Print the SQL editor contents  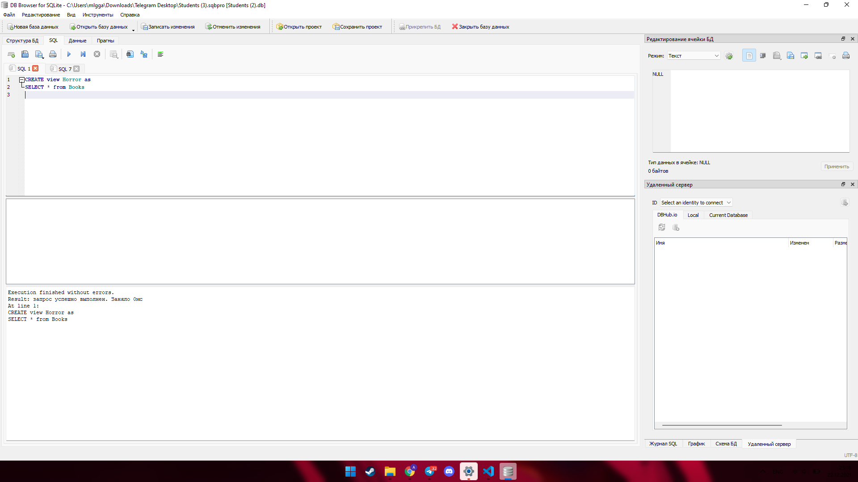[x=53, y=54]
